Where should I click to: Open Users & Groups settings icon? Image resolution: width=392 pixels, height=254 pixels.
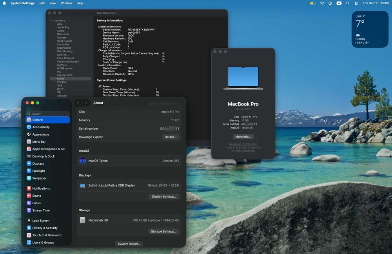(29, 242)
